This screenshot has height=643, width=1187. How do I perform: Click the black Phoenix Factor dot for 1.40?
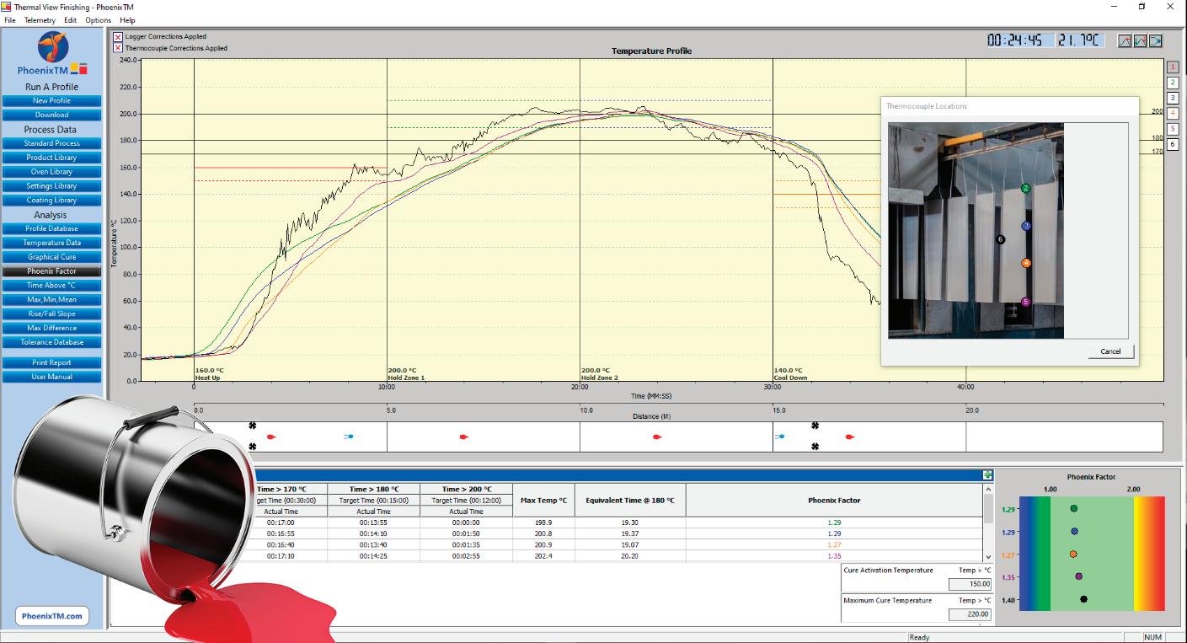[1084, 599]
